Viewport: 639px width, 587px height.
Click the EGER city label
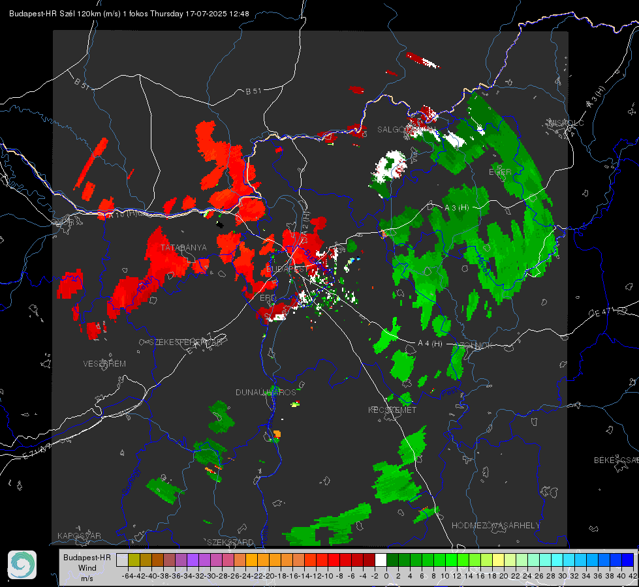click(x=500, y=172)
